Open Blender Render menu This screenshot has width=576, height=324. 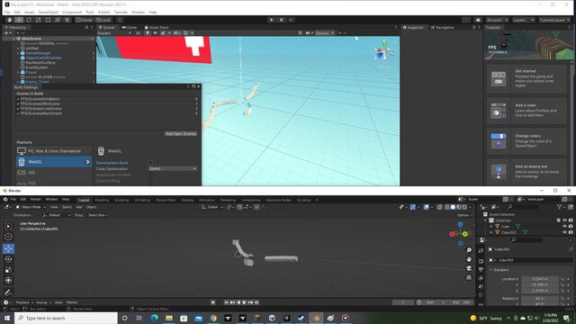[36, 199]
